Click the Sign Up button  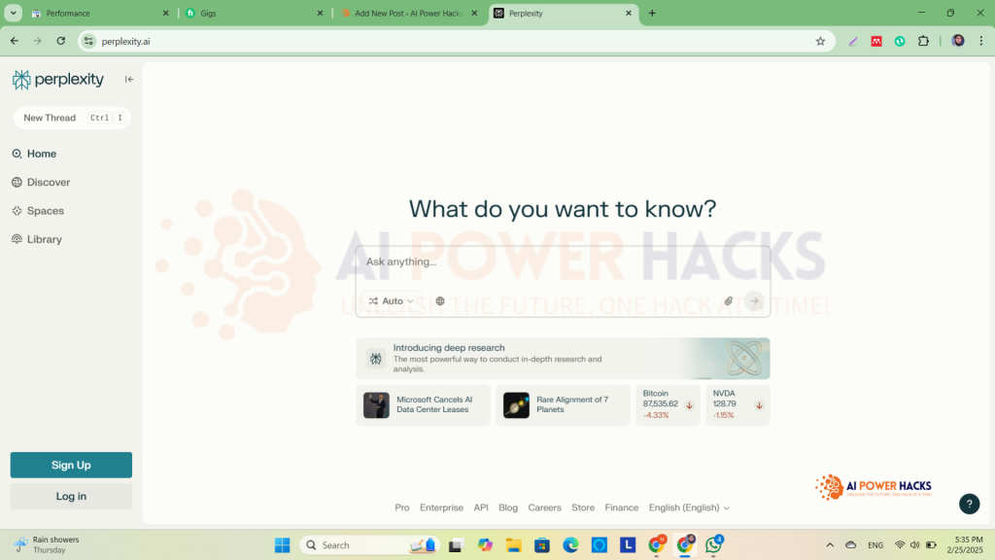point(71,465)
